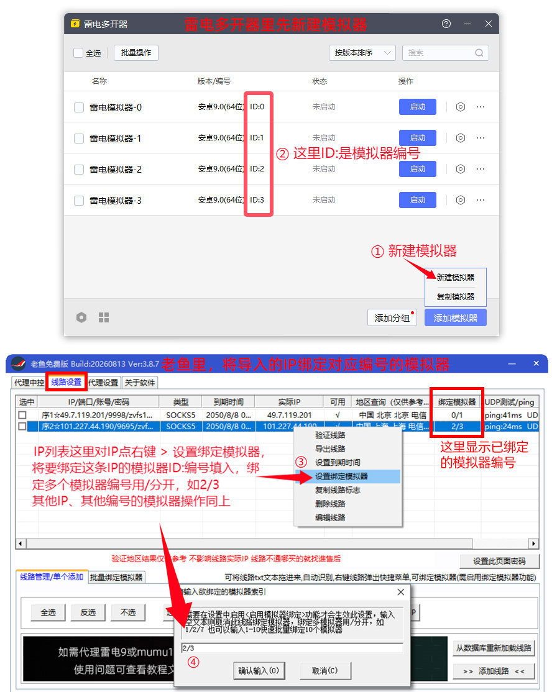Click 添加分组 button
The image size is (552, 692).
(x=392, y=318)
